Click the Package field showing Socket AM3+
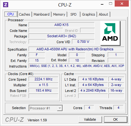Image resolution: width=131 pixels, height=126 pixels. pyautogui.click(x=62, y=36)
